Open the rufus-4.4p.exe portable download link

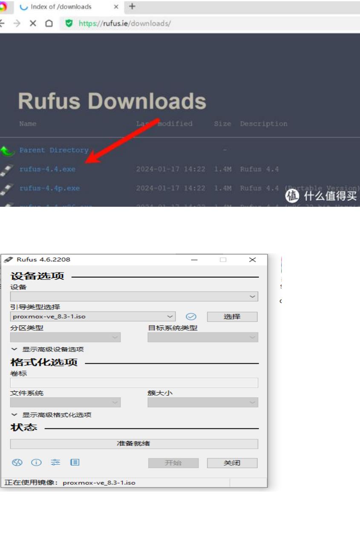click(49, 188)
